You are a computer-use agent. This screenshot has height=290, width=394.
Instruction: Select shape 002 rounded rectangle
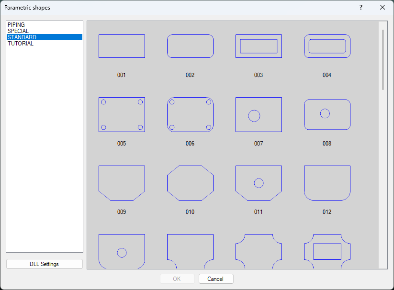click(190, 46)
